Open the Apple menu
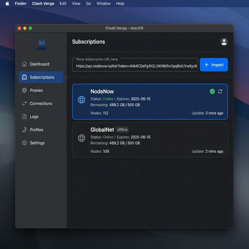Screen dimensions: 249x249 7,4
